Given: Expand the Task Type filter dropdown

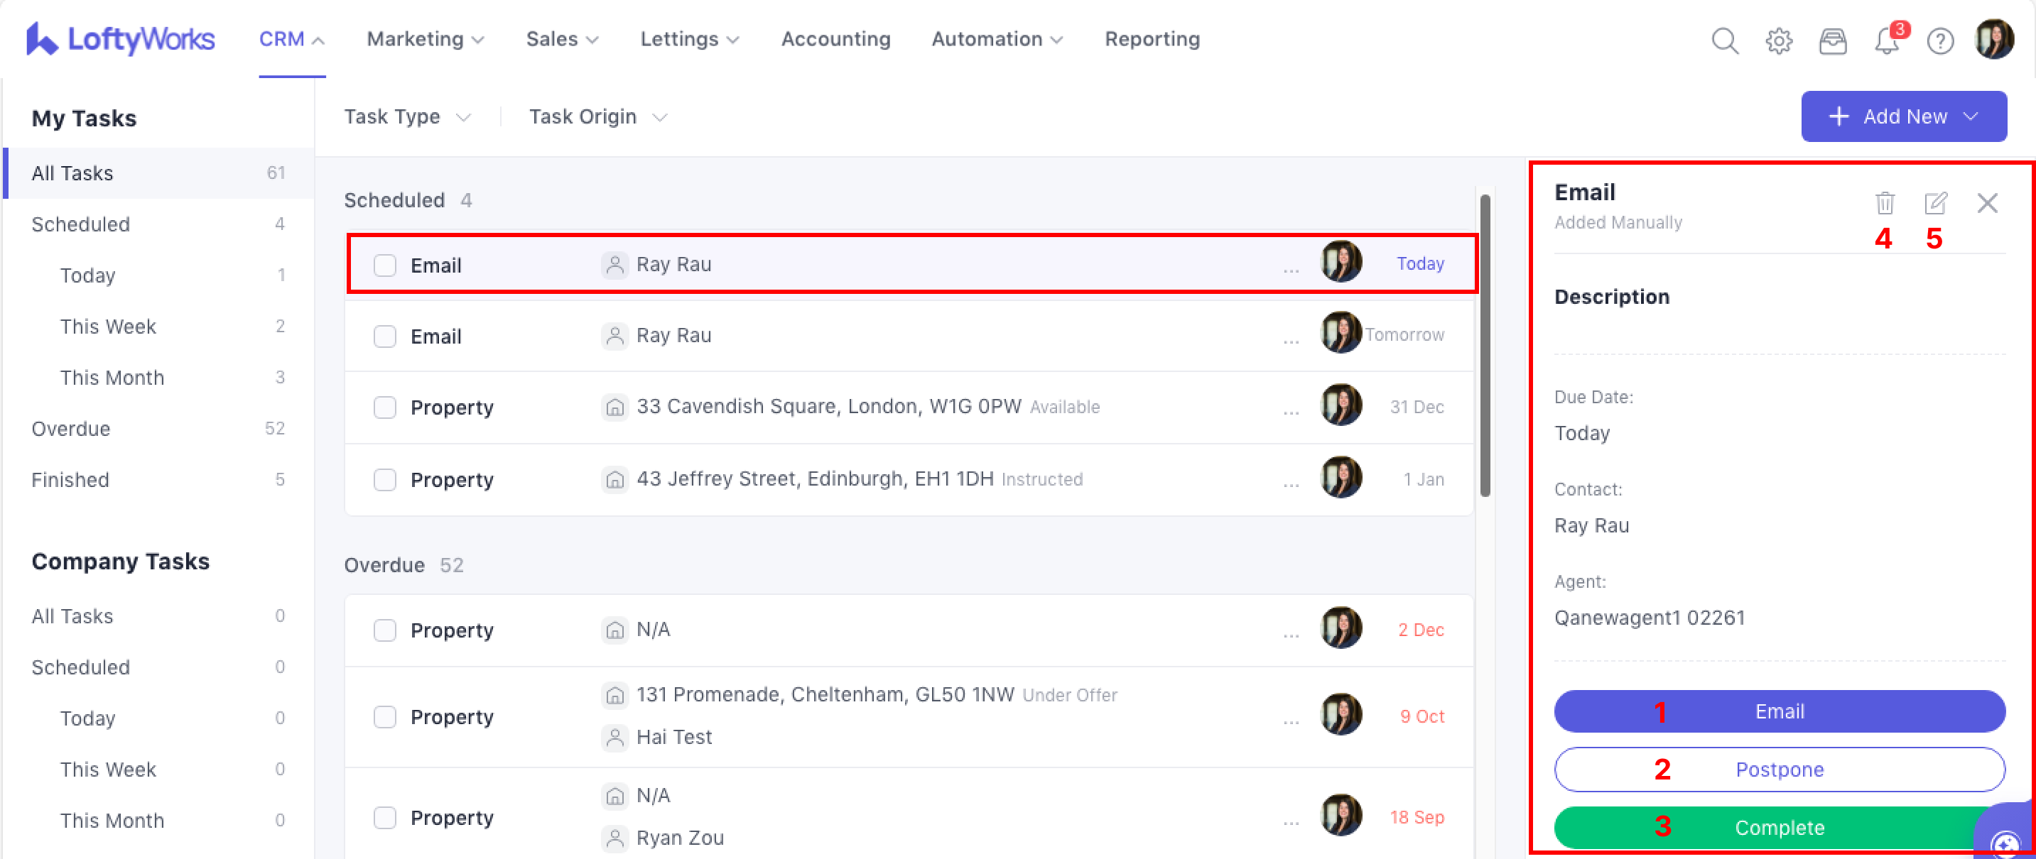Looking at the screenshot, I should tap(407, 117).
